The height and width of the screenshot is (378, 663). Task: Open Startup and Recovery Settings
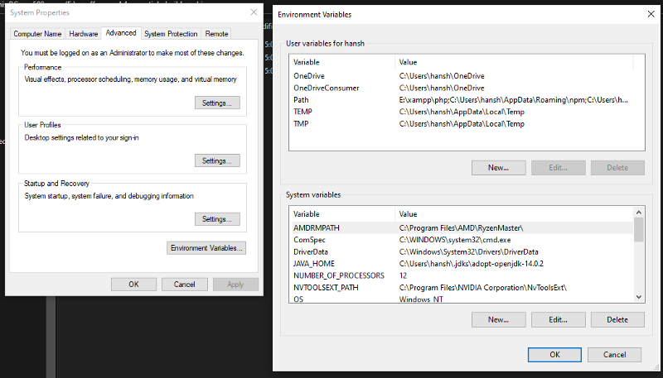tap(217, 219)
